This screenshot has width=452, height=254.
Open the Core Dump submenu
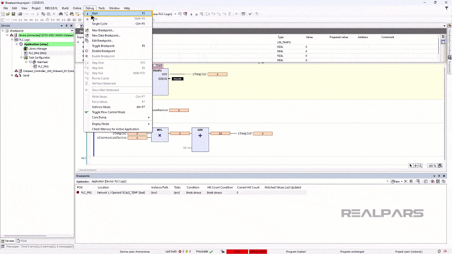(118, 118)
